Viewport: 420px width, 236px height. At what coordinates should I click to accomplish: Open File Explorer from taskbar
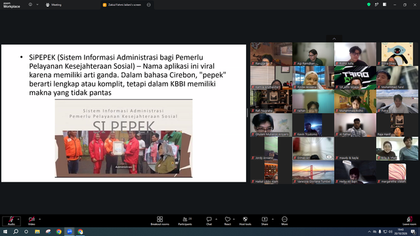37,231
